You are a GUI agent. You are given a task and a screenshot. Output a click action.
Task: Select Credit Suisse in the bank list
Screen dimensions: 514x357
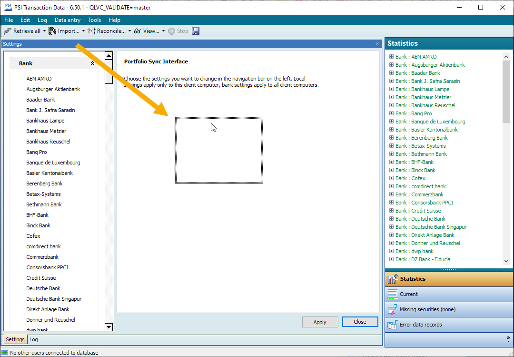click(x=41, y=278)
